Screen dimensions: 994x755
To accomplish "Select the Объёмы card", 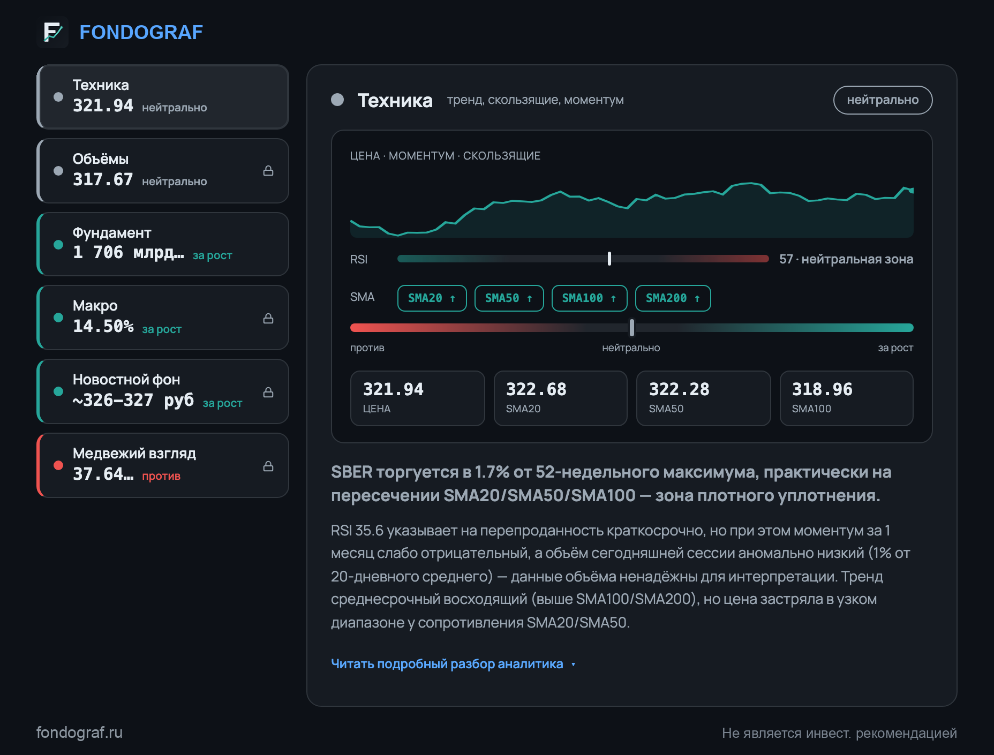I will pos(163,171).
